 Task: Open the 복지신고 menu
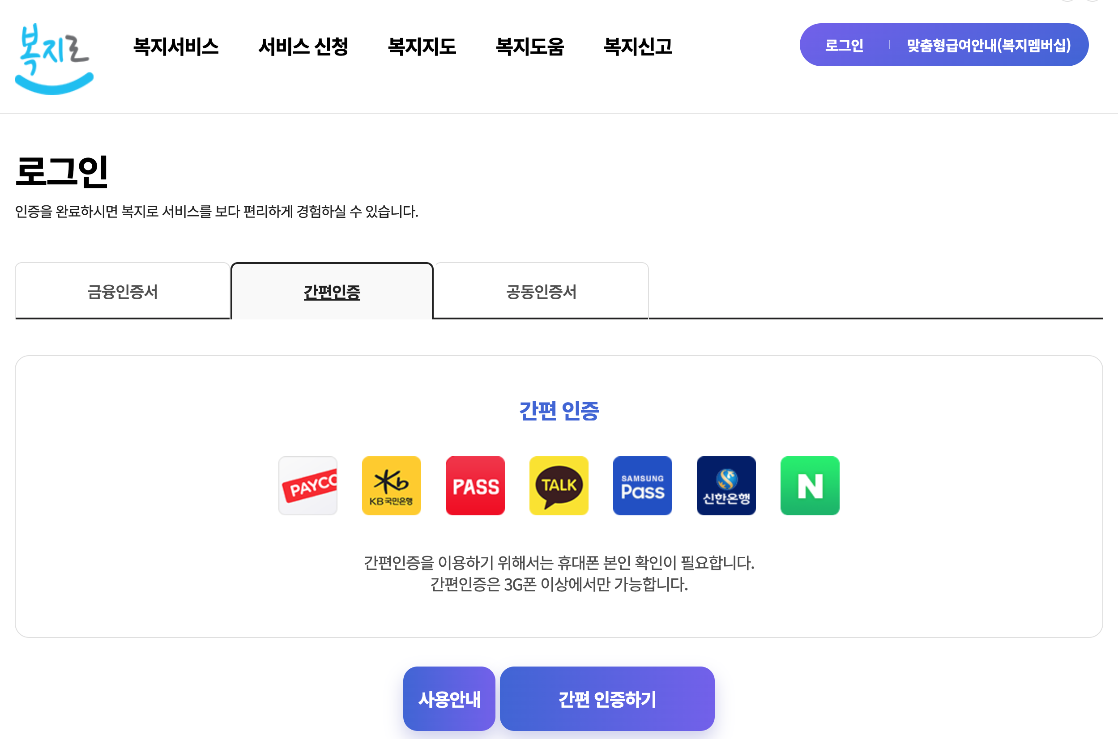pos(638,46)
